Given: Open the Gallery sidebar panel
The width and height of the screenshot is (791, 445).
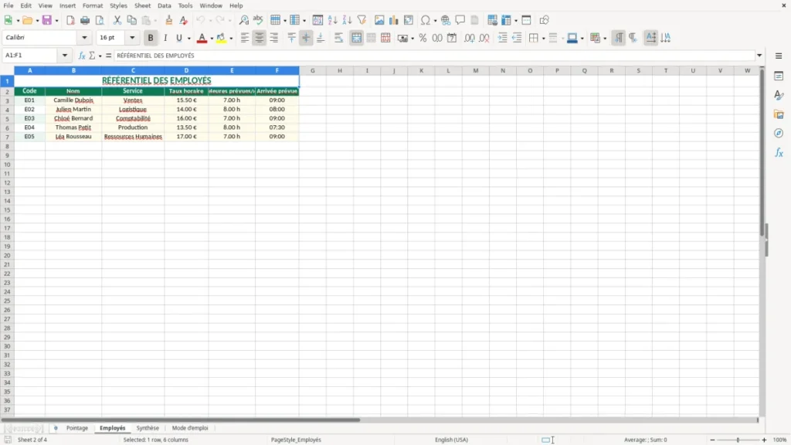Looking at the screenshot, I should point(779,114).
